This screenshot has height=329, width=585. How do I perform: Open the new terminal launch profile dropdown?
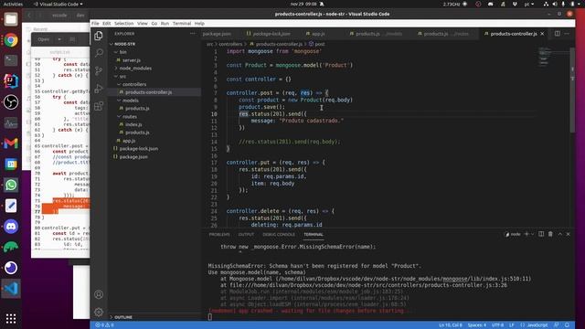(x=532, y=234)
